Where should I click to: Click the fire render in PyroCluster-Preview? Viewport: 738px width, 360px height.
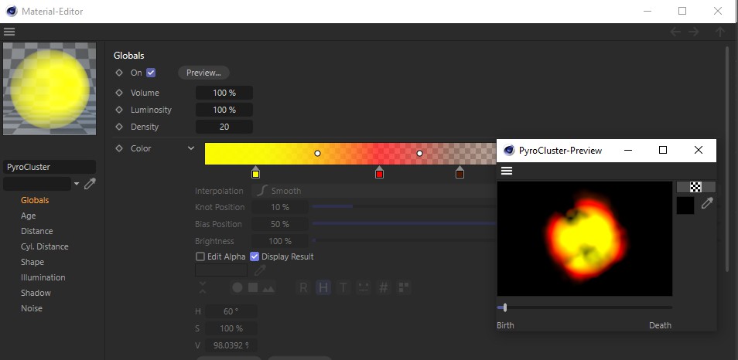(x=585, y=239)
